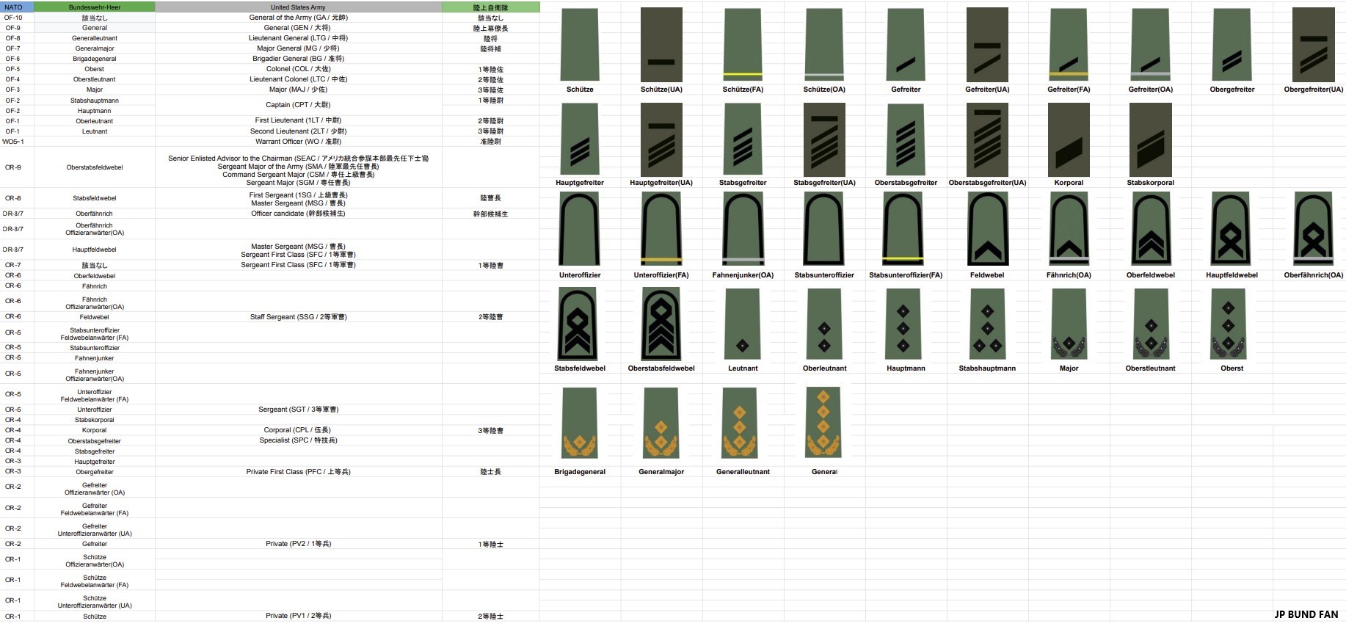Select the Schütze(OA) insignia with silver stripe
The image size is (1346, 629).
pos(824,45)
